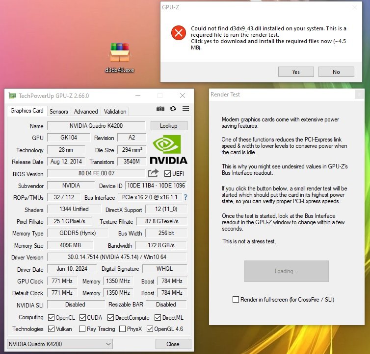This screenshot has height=354, width=370.
Task: Click the Bus Interface PCIe x16 field
Action: click(150, 197)
